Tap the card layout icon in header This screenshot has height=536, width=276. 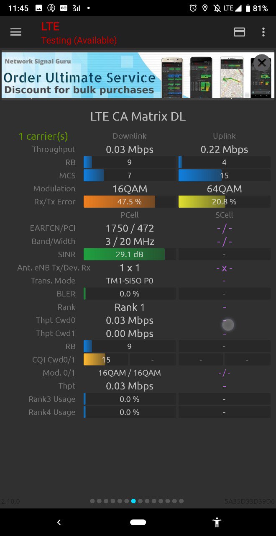[x=239, y=32]
